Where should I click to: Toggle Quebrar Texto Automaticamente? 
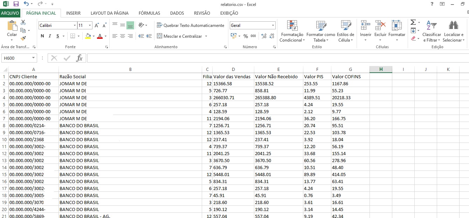coord(191,26)
